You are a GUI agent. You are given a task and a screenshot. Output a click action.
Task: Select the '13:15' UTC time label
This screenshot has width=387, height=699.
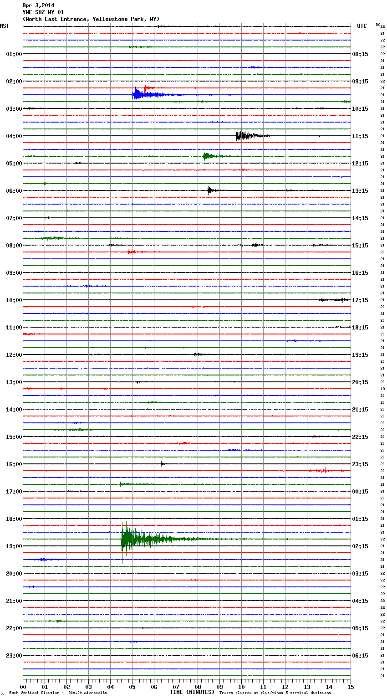click(x=360, y=191)
